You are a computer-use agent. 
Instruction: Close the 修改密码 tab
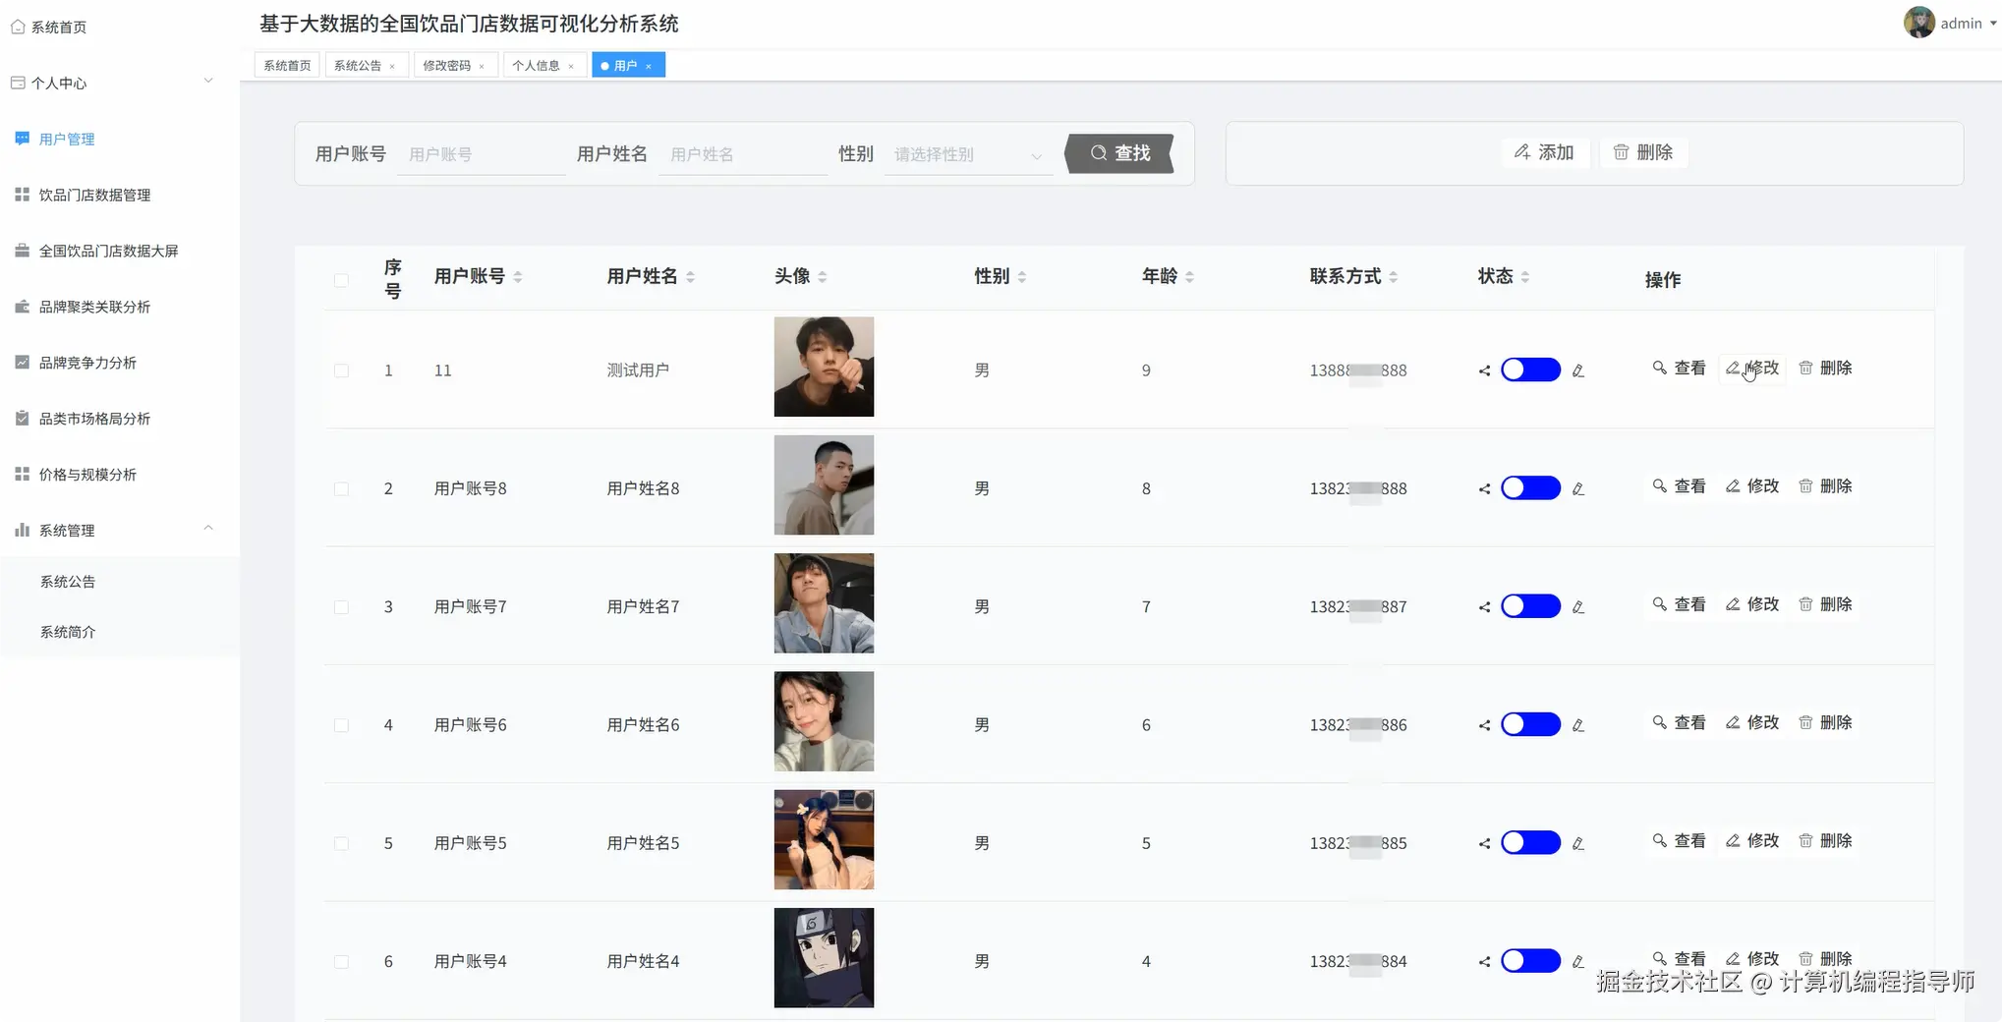tap(482, 67)
